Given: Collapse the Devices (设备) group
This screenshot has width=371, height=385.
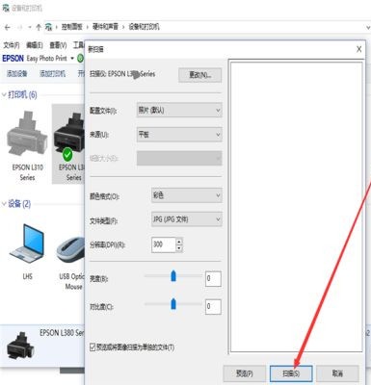Looking at the screenshot, I should coord(4,204).
